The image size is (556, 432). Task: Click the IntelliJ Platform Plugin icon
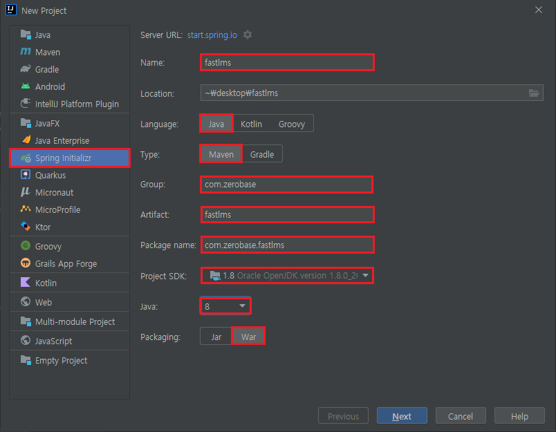coord(26,103)
